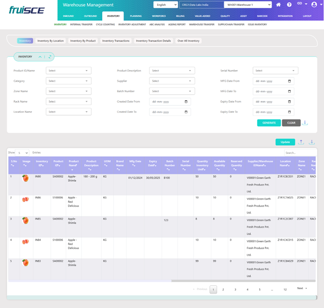The height and width of the screenshot is (308, 324).
Task: Go to page 2 in pagination
Action: pos(223,289)
